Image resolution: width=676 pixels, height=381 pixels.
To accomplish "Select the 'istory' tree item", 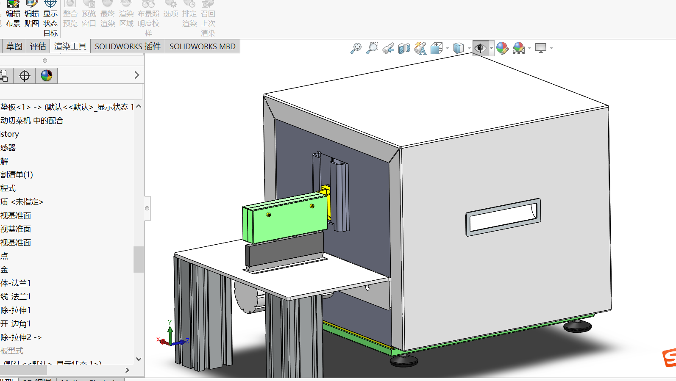I will 10,134.
